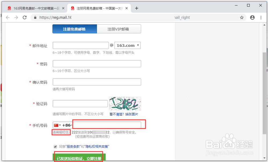The width and height of the screenshot is (268, 162).
Task: Click the hint text 6~16个字符,区分大小写
Action: 71,71
